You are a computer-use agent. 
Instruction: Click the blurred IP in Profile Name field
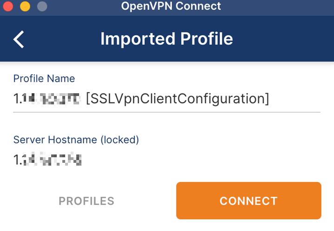[47, 99]
